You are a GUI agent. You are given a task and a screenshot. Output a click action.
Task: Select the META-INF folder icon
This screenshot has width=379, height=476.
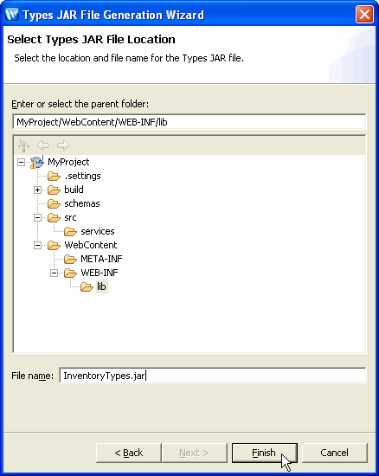[x=70, y=260]
